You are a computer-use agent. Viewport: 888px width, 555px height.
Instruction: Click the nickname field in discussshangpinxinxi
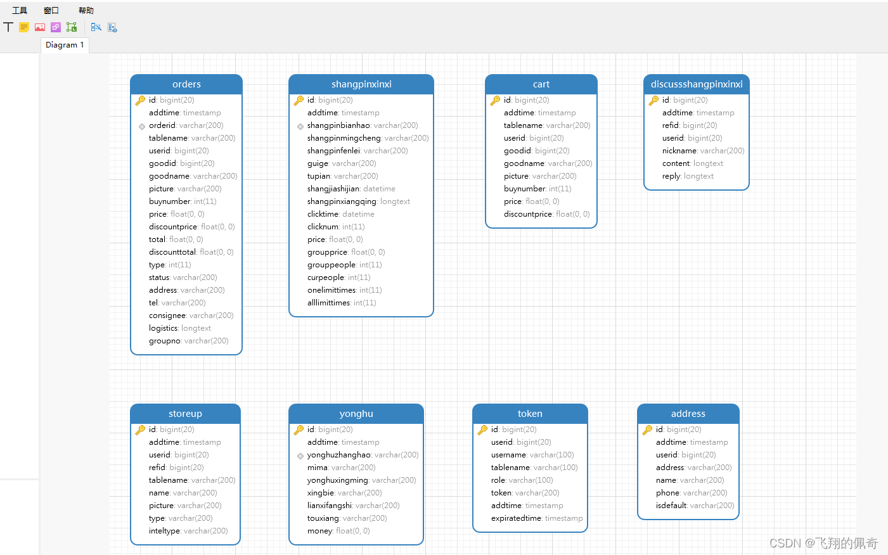pyautogui.click(x=704, y=151)
